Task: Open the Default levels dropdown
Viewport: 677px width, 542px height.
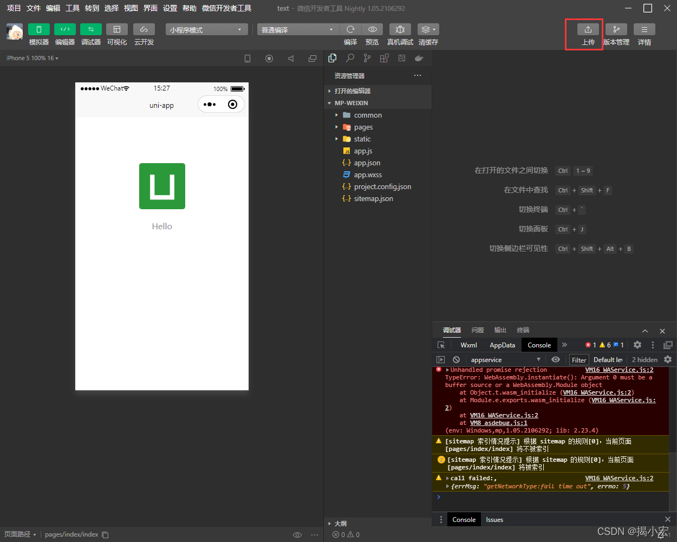Action: tap(608, 360)
